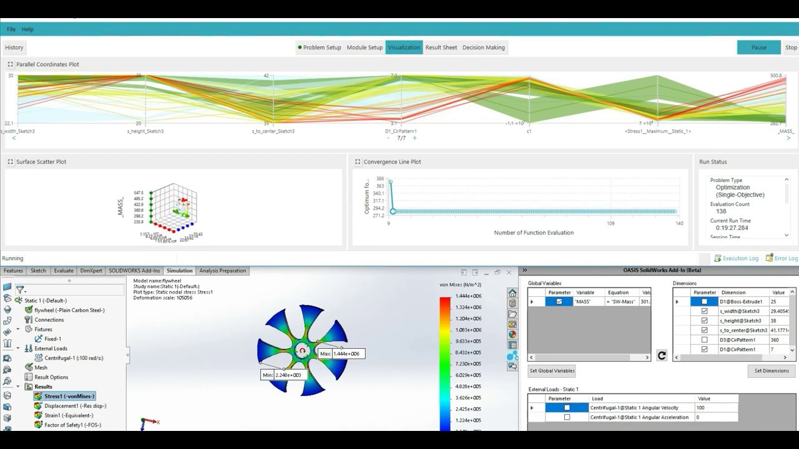Open the Custom Properties task pane icon
Screen dimensions: 799x449
click(x=512, y=345)
